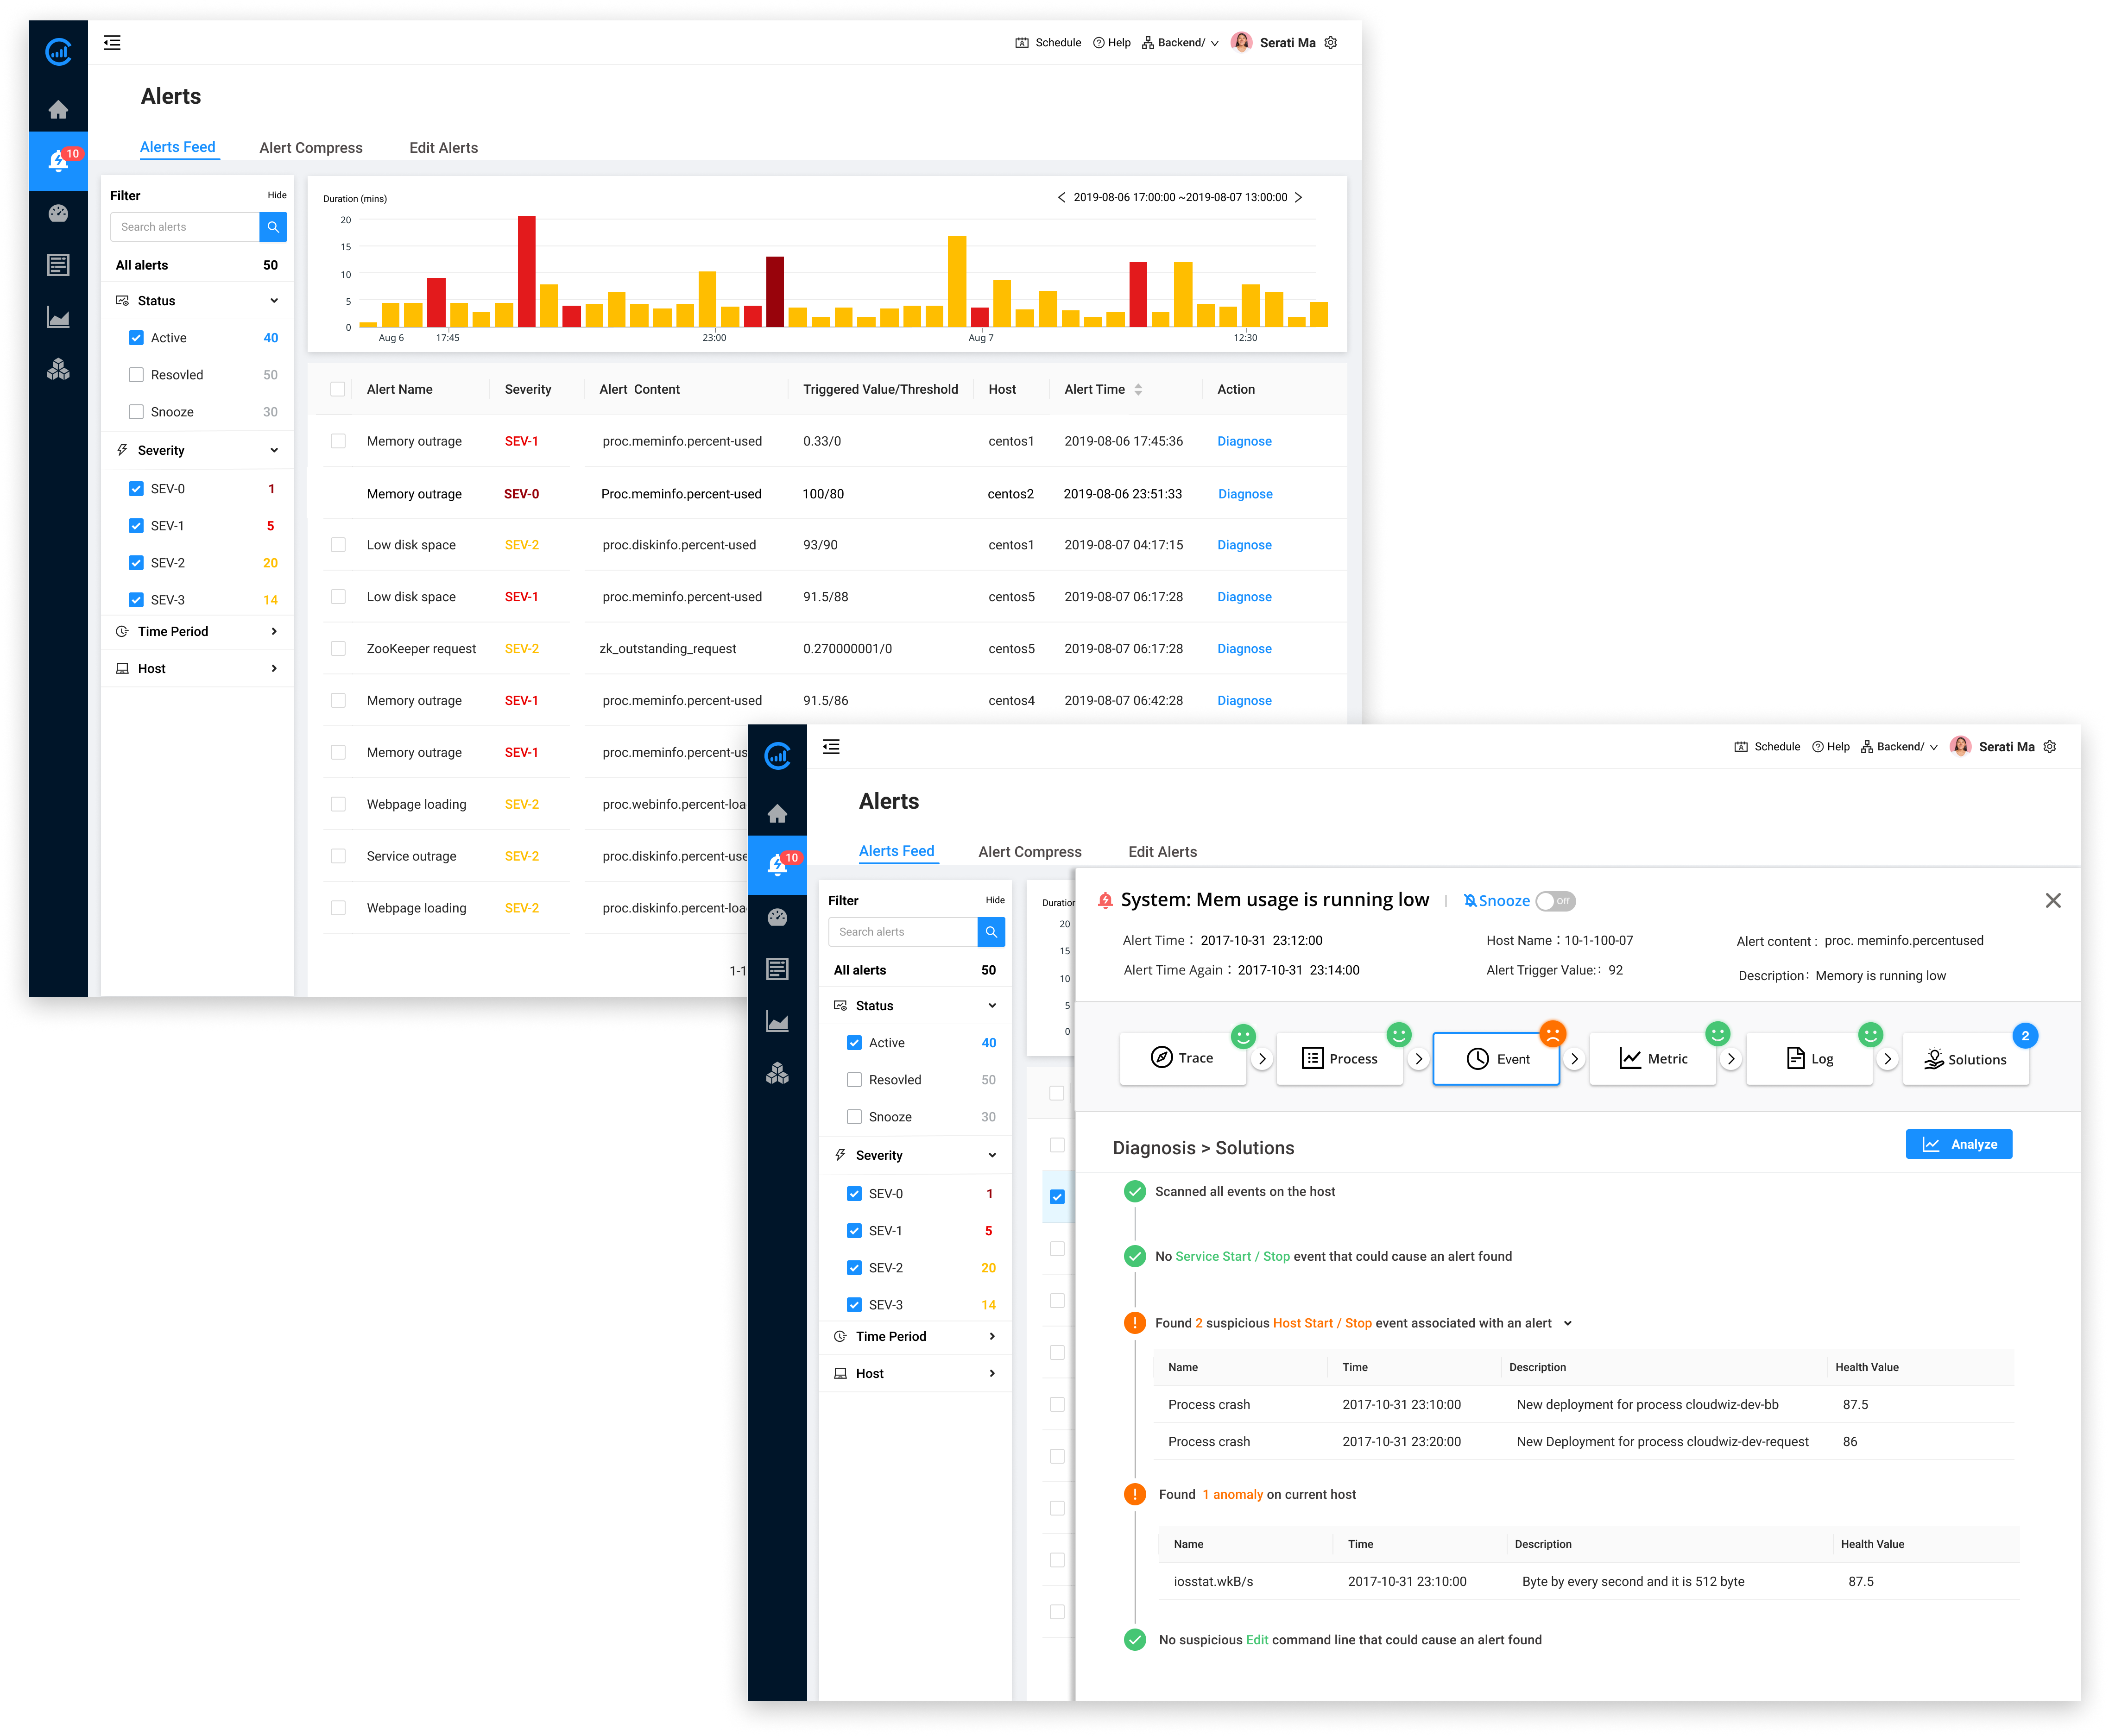Click the blue Analyze button
Viewport: 2109px width, 1736px height.
[1958, 1144]
